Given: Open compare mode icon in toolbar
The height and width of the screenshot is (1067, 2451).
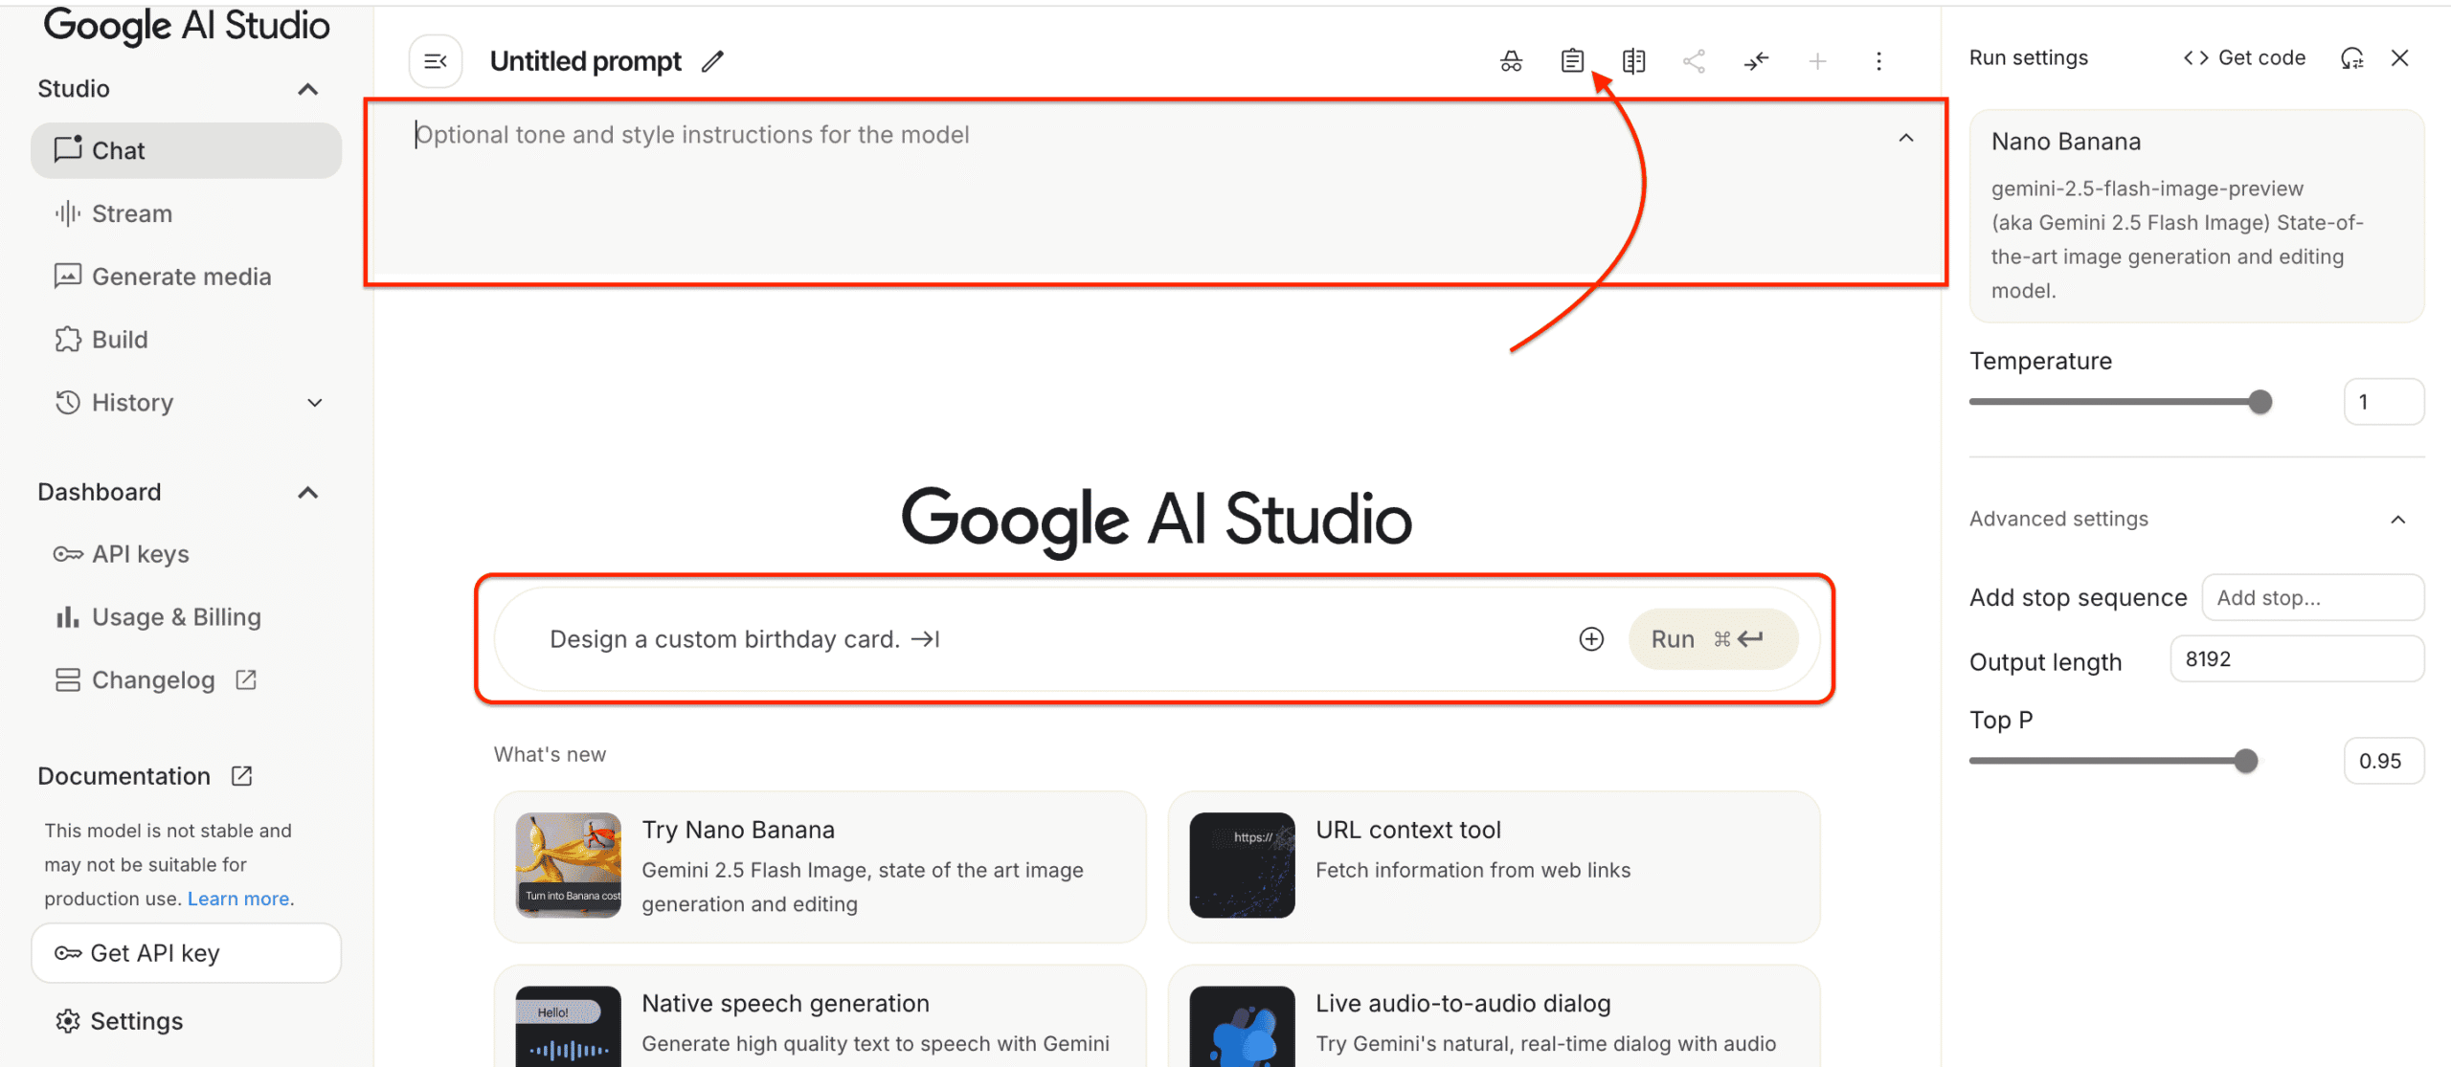Looking at the screenshot, I should (1633, 61).
